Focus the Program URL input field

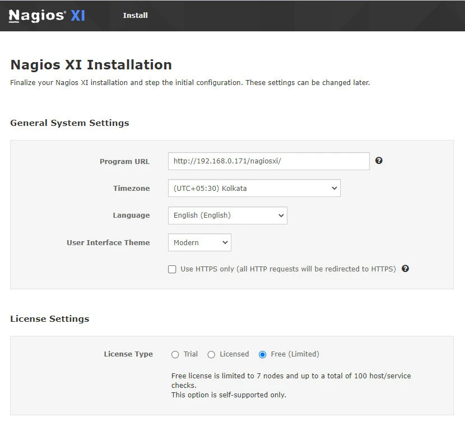[268, 161]
